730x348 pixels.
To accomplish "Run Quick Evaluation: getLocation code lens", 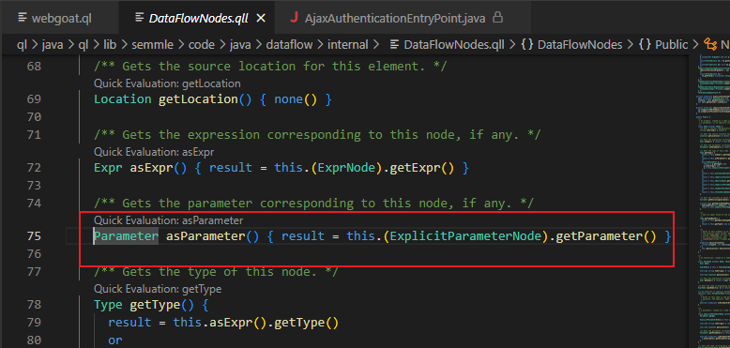I will click(167, 83).
